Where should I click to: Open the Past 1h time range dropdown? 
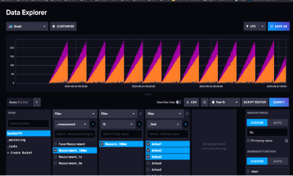click(x=225, y=102)
